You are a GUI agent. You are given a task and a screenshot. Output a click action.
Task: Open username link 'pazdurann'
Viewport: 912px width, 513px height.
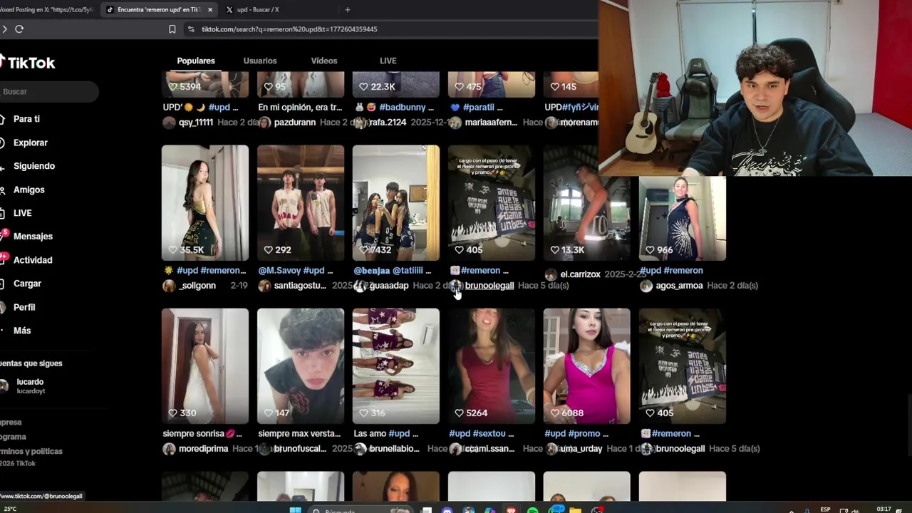[x=295, y=123]
